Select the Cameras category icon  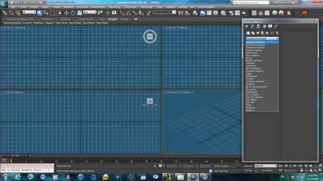pos(263,33)
